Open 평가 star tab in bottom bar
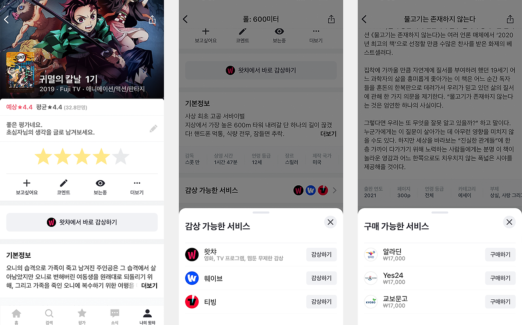522x325 pixels. pyautogui.click(x=82, y=316)
